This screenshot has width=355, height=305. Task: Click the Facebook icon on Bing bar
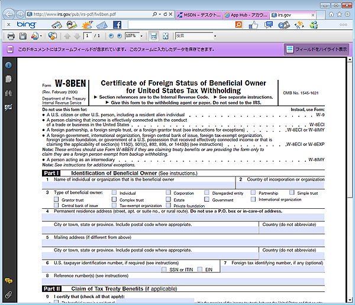coord(117,25)
